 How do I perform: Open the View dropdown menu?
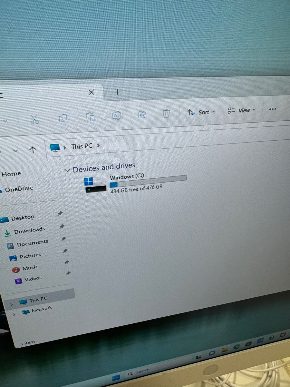(x=241, y=111)
